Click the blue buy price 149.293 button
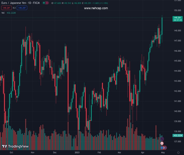 coord(22,8)
